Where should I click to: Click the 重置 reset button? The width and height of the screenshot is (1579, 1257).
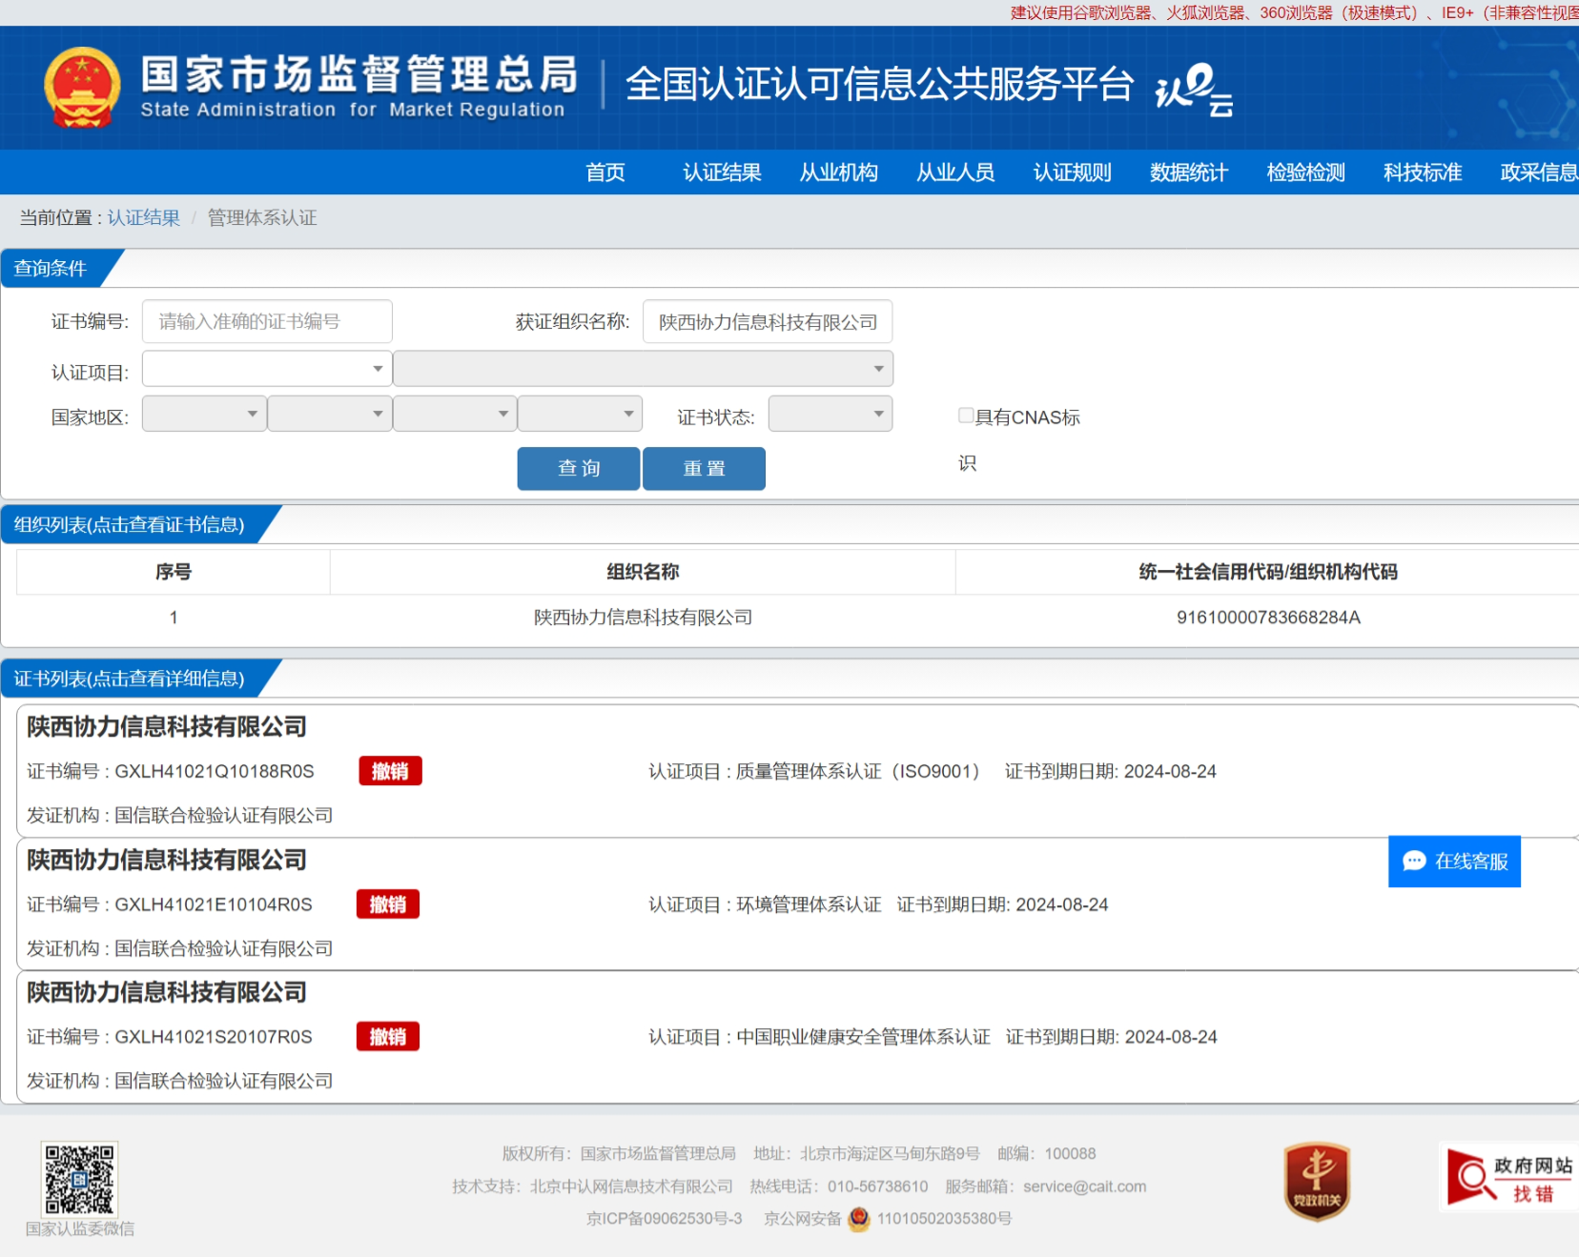click(704, 469)
